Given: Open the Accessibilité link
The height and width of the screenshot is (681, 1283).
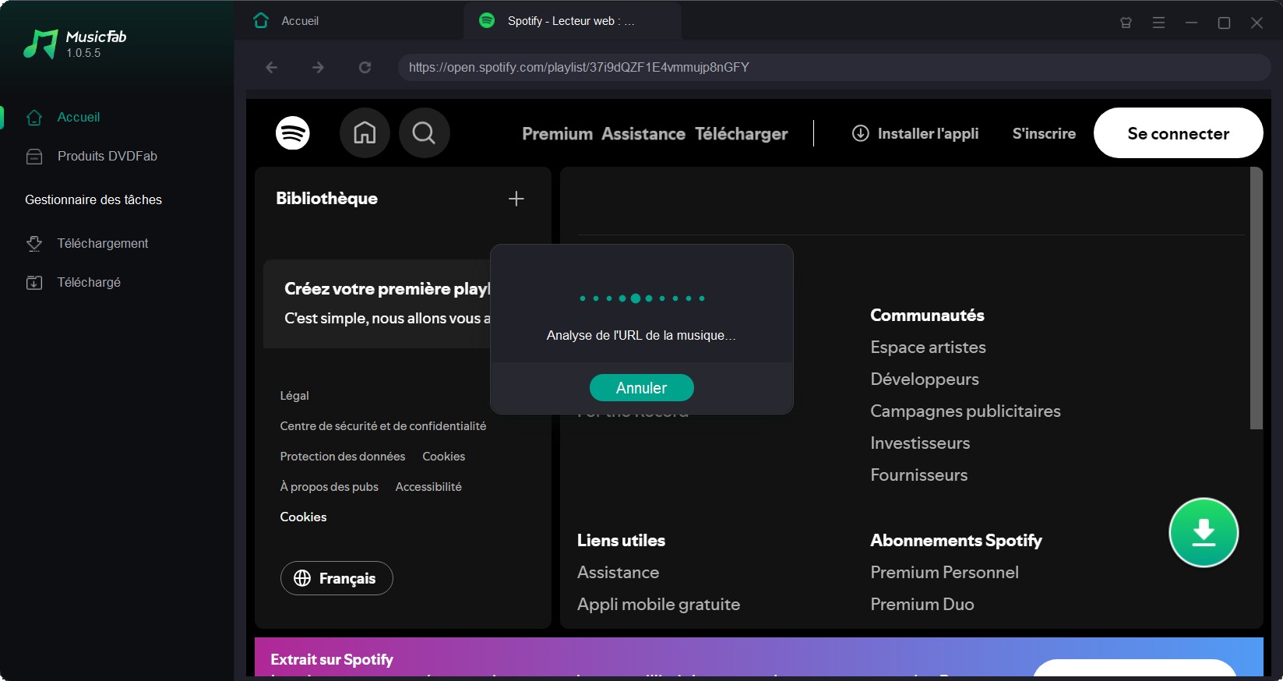Looking at the screenshot, I should (x=428, y=487).
